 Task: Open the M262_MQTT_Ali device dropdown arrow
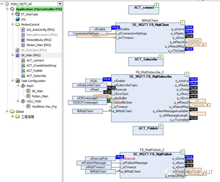pyautogui.click(x=60, y=4)
